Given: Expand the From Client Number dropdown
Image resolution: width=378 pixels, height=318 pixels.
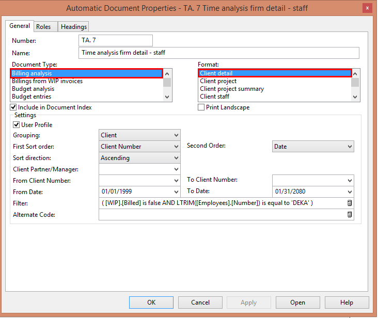Looking at the screenshot, I should pyautogui.click(x=176, y=181).
